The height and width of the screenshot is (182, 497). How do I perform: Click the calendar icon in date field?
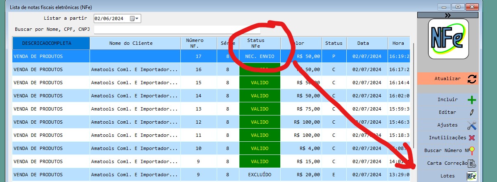133,18
